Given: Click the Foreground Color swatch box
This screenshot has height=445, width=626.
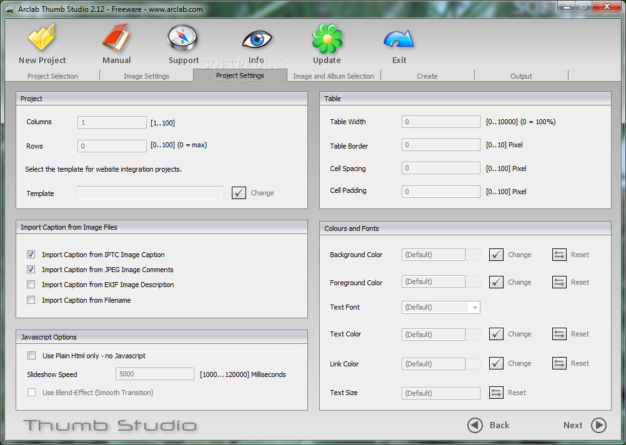Looking at the screenshot, I should (x=473, y=281).
